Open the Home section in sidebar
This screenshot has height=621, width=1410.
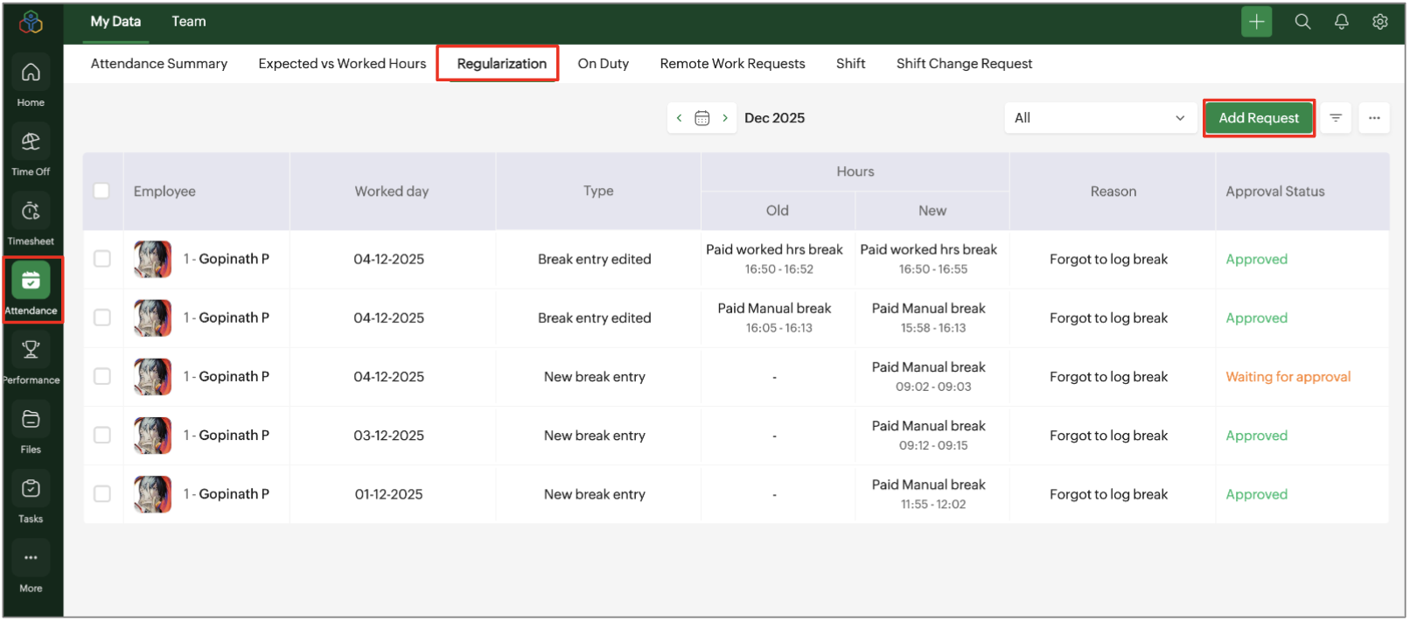coord(31,73)
